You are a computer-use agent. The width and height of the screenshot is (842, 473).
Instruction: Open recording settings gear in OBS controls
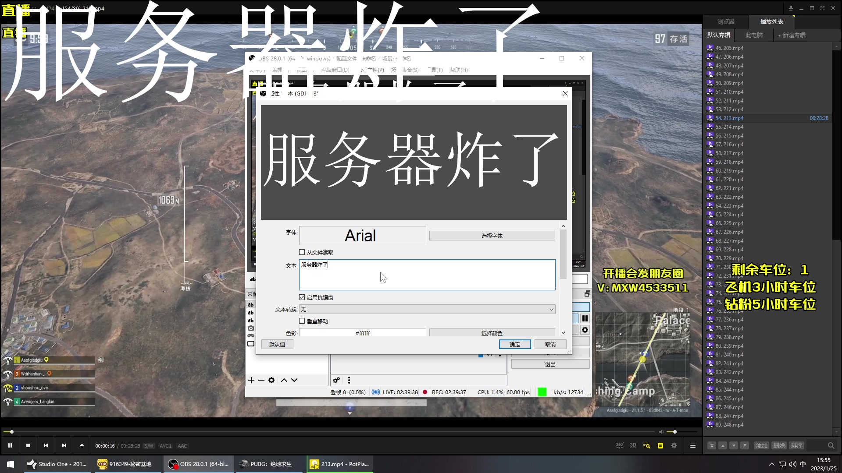(585, 330)
